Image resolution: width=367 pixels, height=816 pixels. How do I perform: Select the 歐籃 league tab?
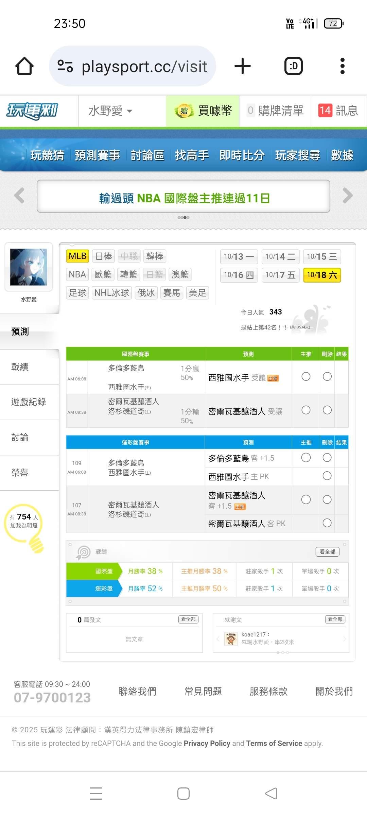103,274
